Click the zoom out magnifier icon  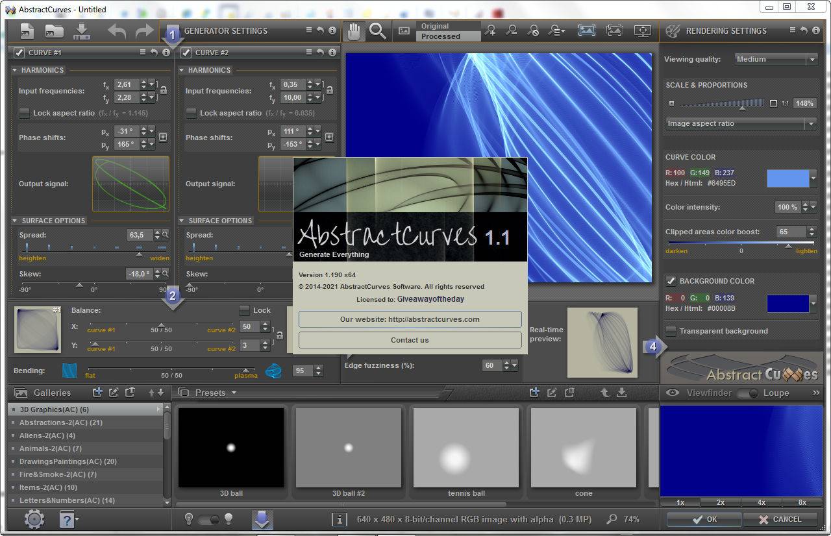(x=512, y=30)
